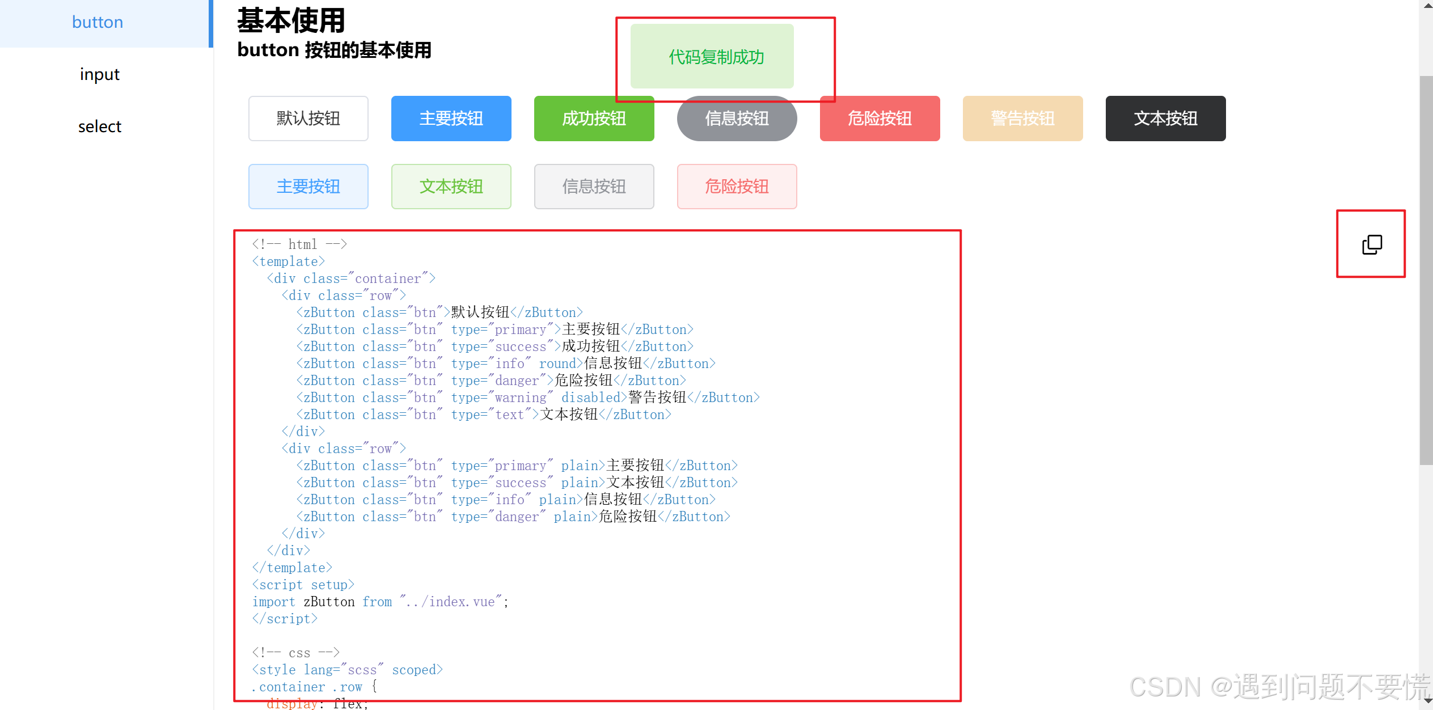1433x710 pixels.
Task: Click the copy code icon
Action: coord(1372,244)
